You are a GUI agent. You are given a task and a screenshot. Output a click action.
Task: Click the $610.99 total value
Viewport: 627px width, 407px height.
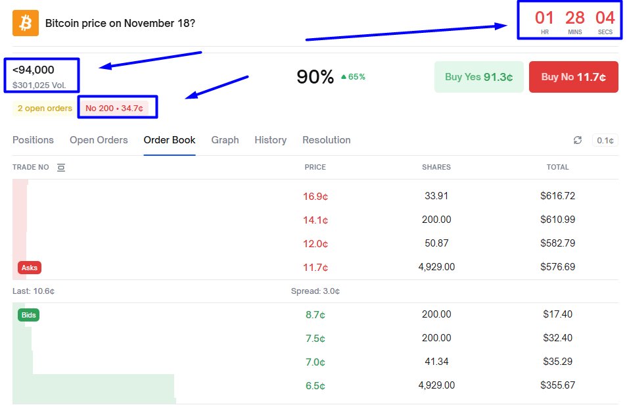[x=557, y=220]
